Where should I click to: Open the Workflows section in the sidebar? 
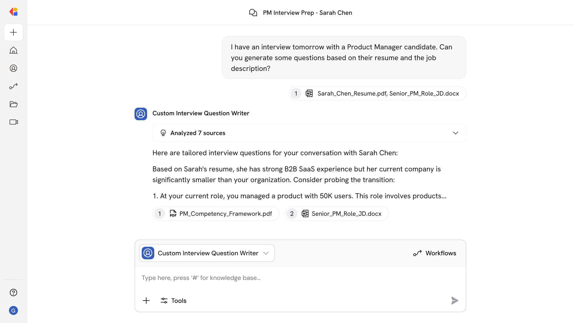pos(13,86)
